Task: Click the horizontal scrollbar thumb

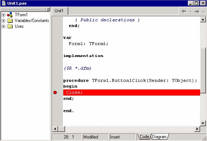Action: tap(61, 129)
